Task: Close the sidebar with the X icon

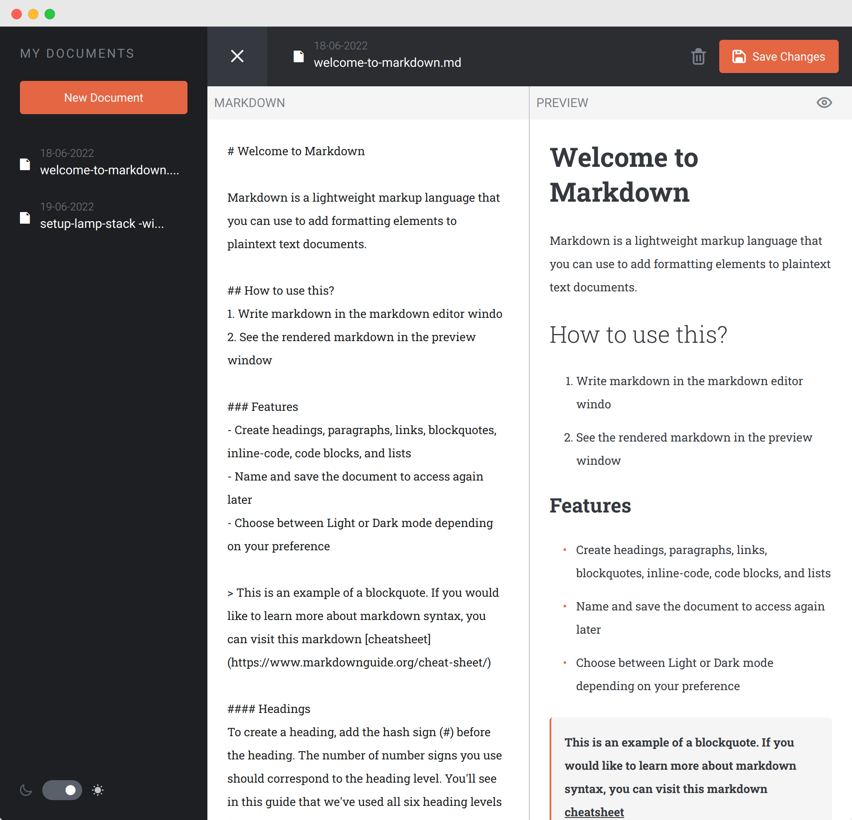Action: click(237, 56)
